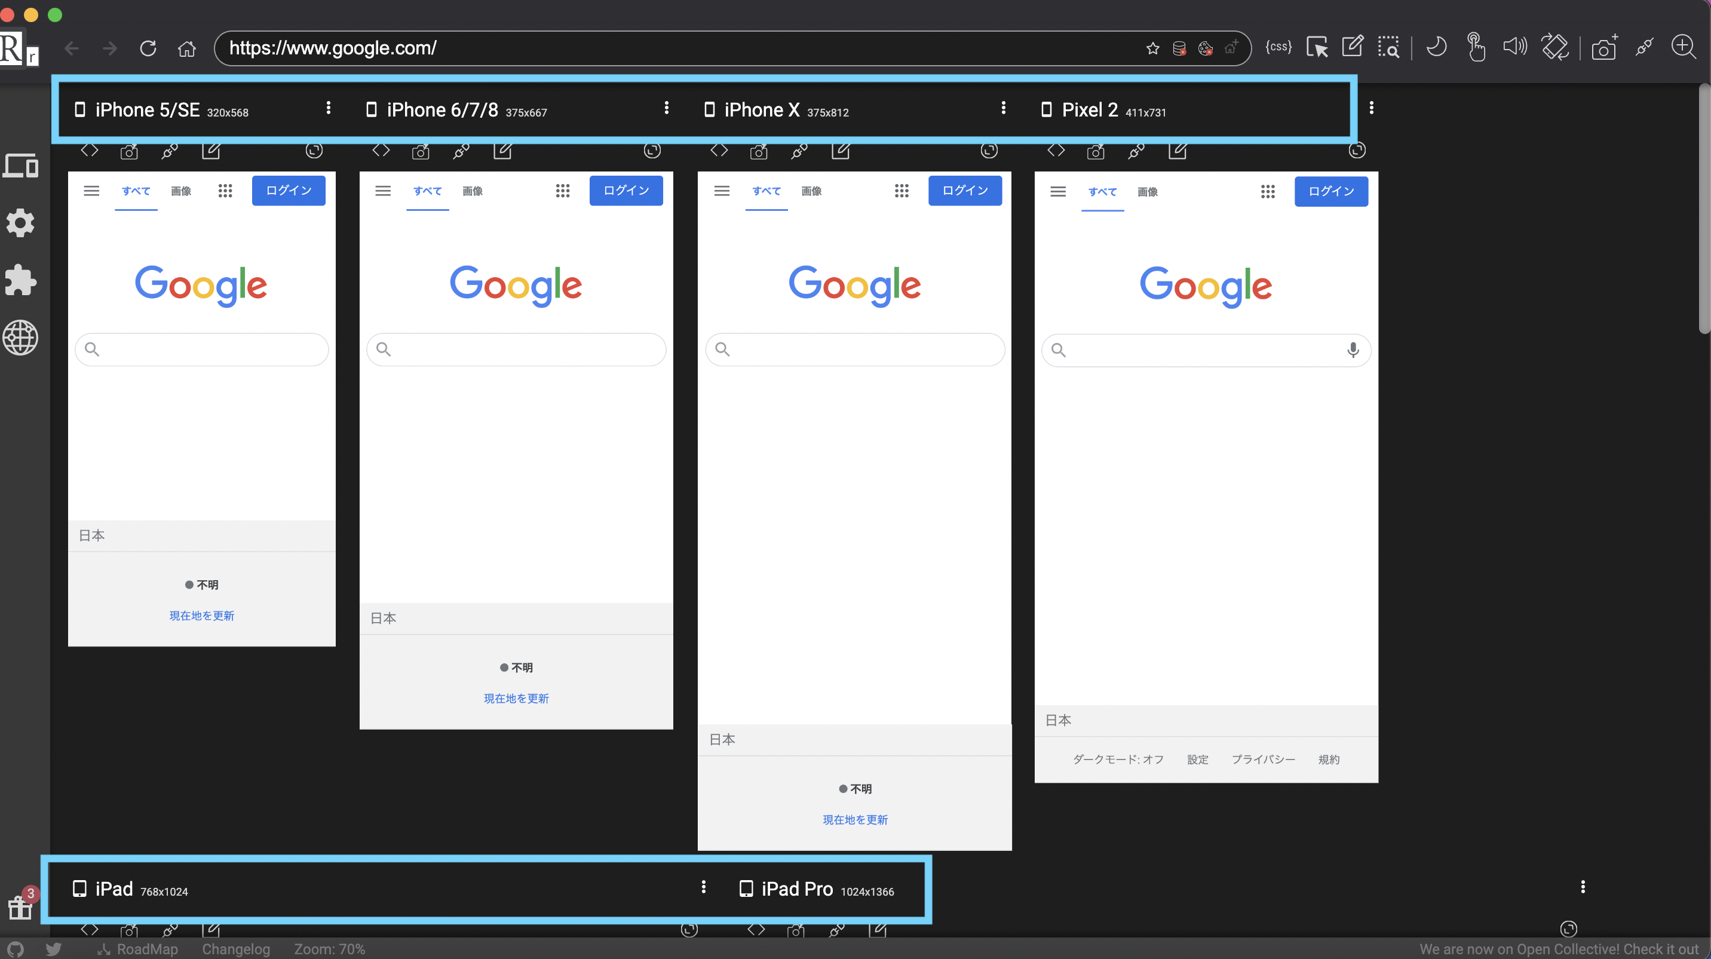Viewport: 1711px width, 959px height.
Task: Toggle design mode on Pixel 2
Action: click(x=1178, y=150)
